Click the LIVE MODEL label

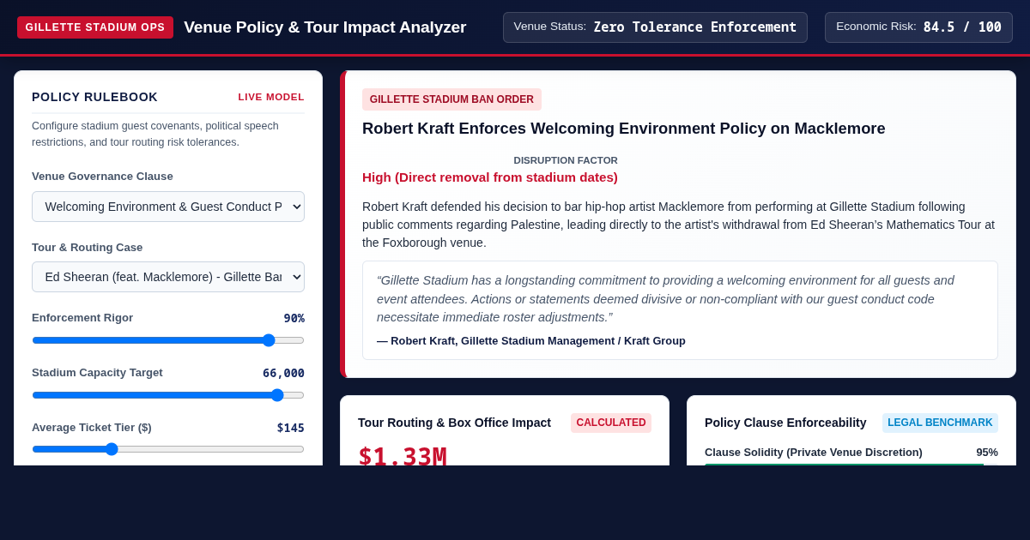[271, 97]
